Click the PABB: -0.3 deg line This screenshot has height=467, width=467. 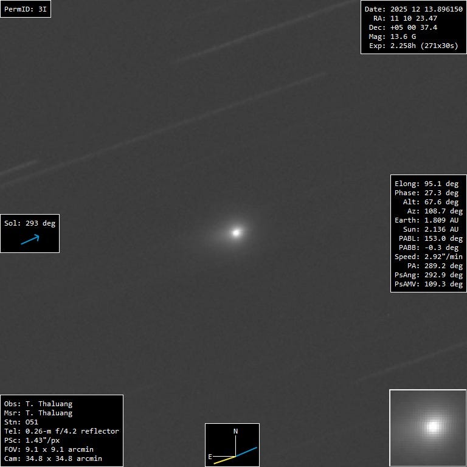[431, 247]
